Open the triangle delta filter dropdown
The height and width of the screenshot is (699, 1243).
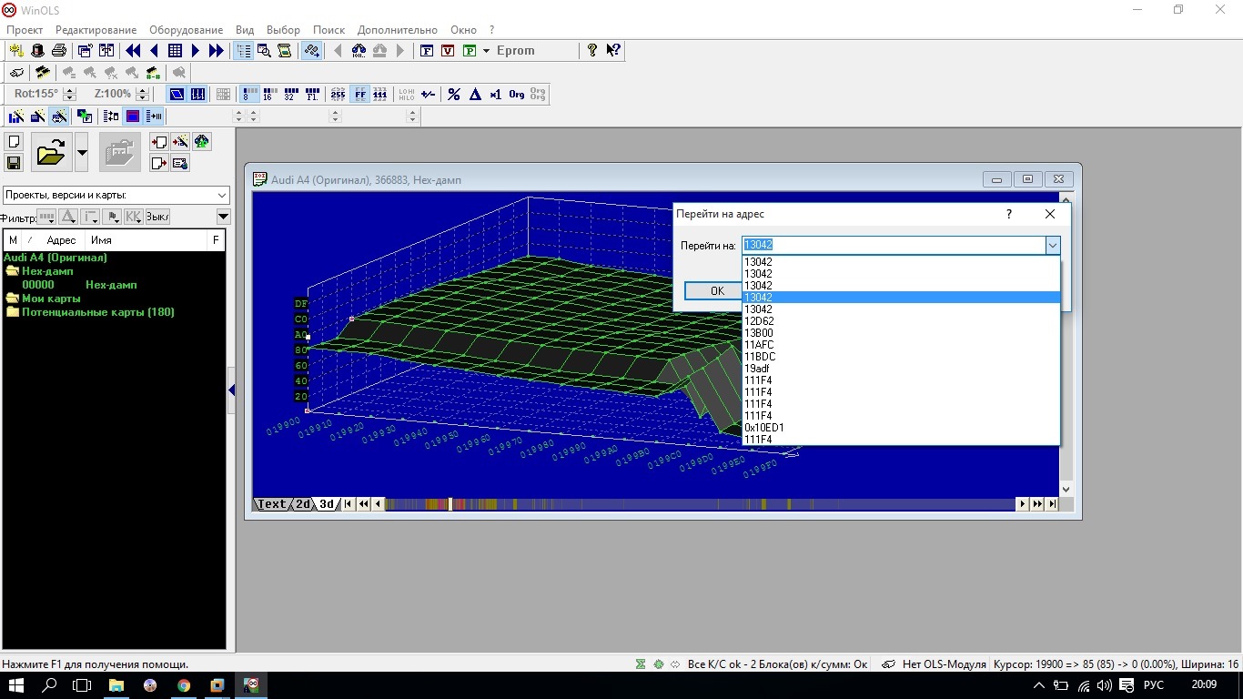pos(68,217)
